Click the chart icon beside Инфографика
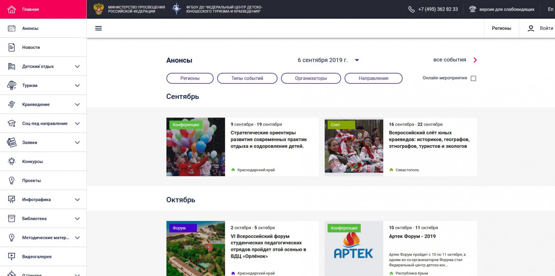The height and width of the screenshot is (276, 555). tap(11, 199)
